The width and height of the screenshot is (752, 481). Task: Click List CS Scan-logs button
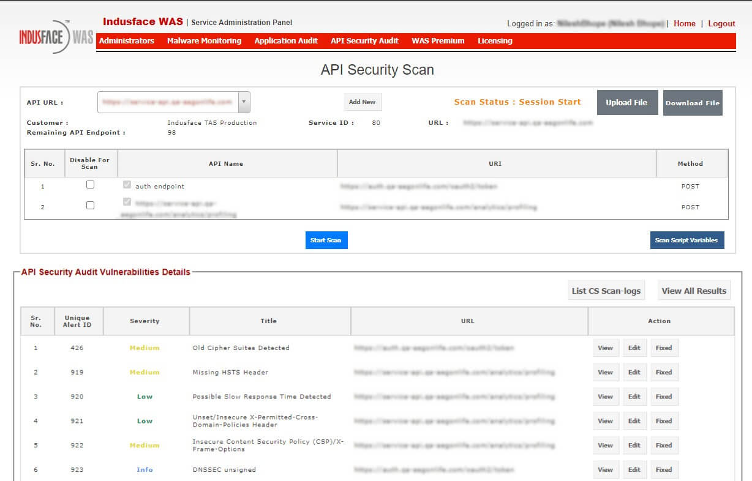[x=606, y=291]
